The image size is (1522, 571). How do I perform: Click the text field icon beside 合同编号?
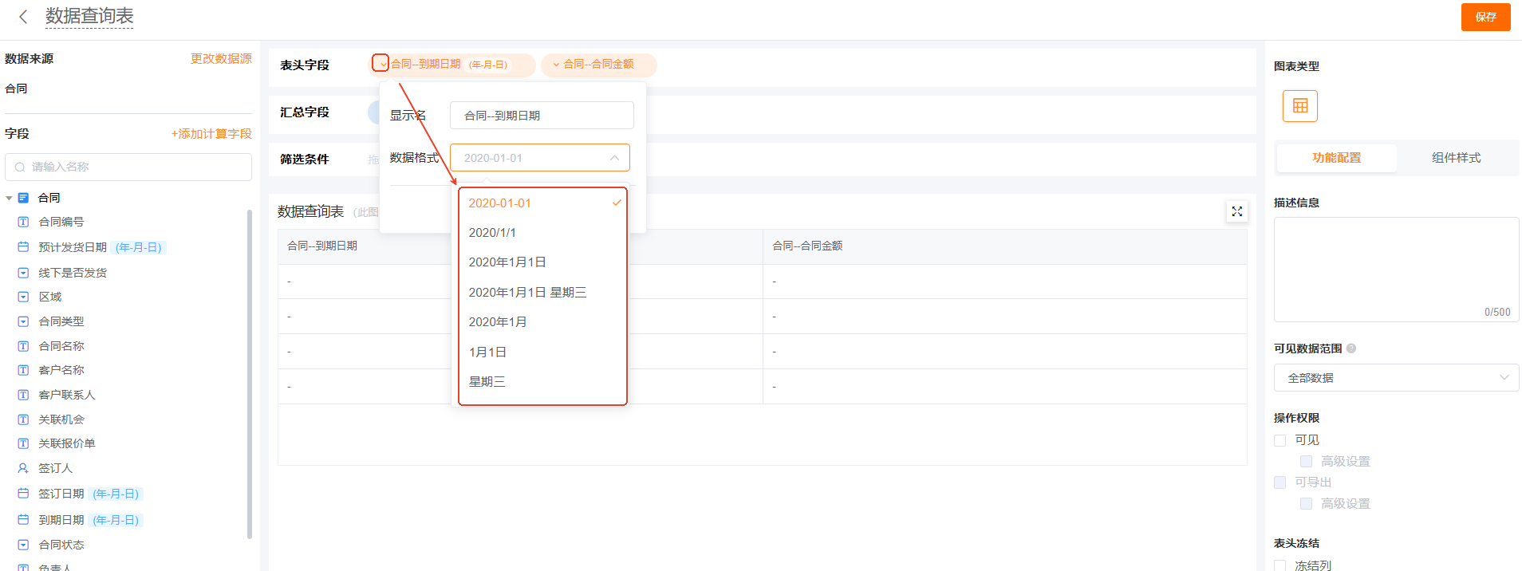pos(23,222)
